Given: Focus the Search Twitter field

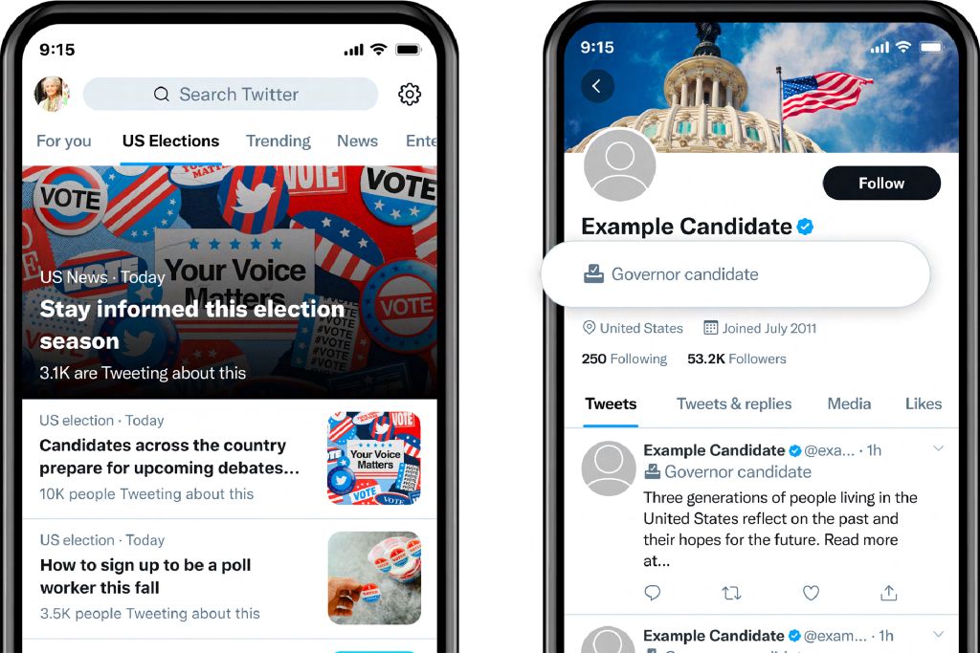Looking at the screenshot, I should click(231, 95).
